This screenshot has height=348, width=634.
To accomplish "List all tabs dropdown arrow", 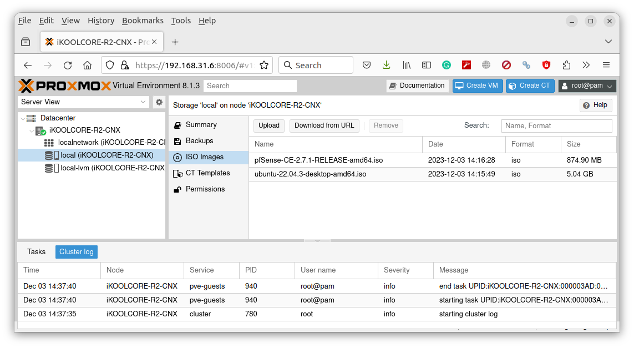I will tap(608, 42).
